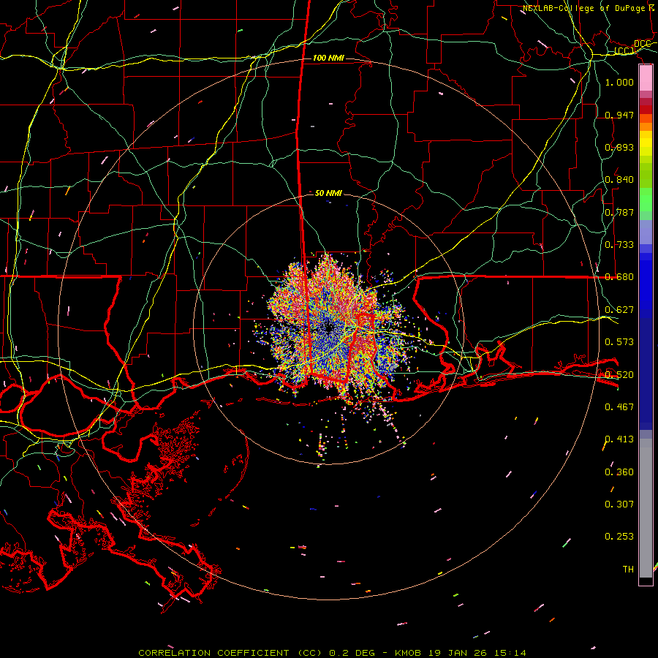Pick the dark navy segment of the color bar
The height and width of the screenshot is (658, 658).
(646, 374)
